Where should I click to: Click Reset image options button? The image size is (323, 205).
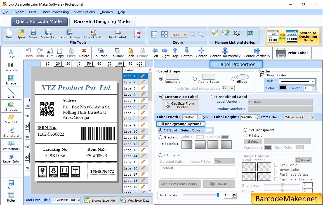304,160
